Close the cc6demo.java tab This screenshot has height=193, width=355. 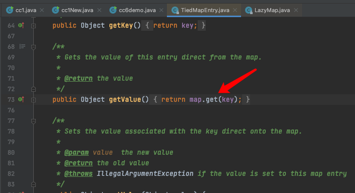(x=161, y=10)
